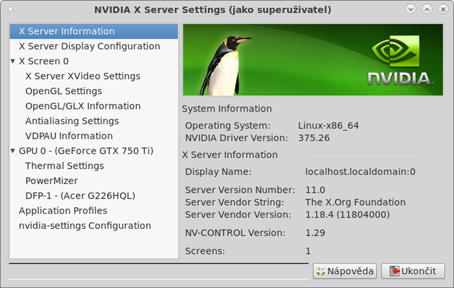Open Application Profiles
454x288 pixels.
[94, 211]
